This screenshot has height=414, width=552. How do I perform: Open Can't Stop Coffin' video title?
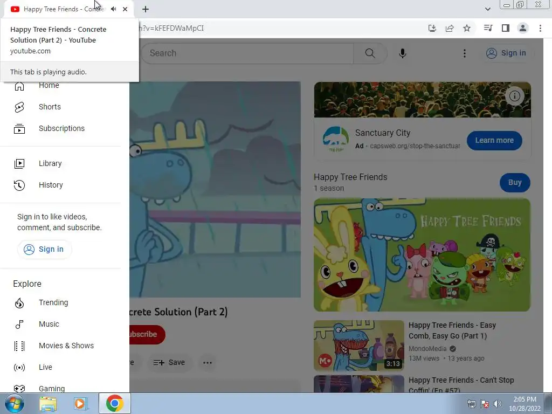(461, 385)
